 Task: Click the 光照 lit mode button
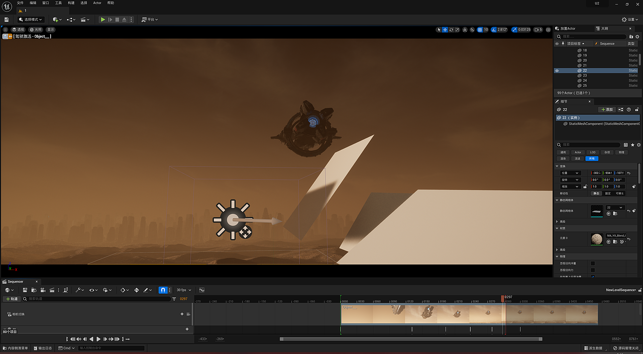point(36,30)
